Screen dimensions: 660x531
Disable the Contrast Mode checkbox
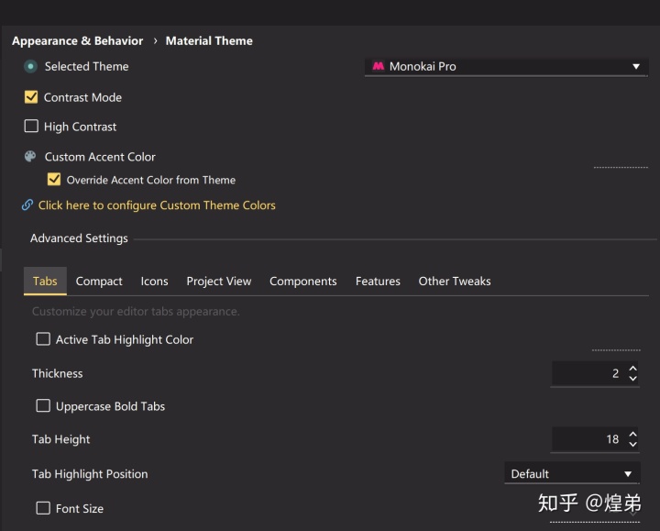(x=31, y=97)
